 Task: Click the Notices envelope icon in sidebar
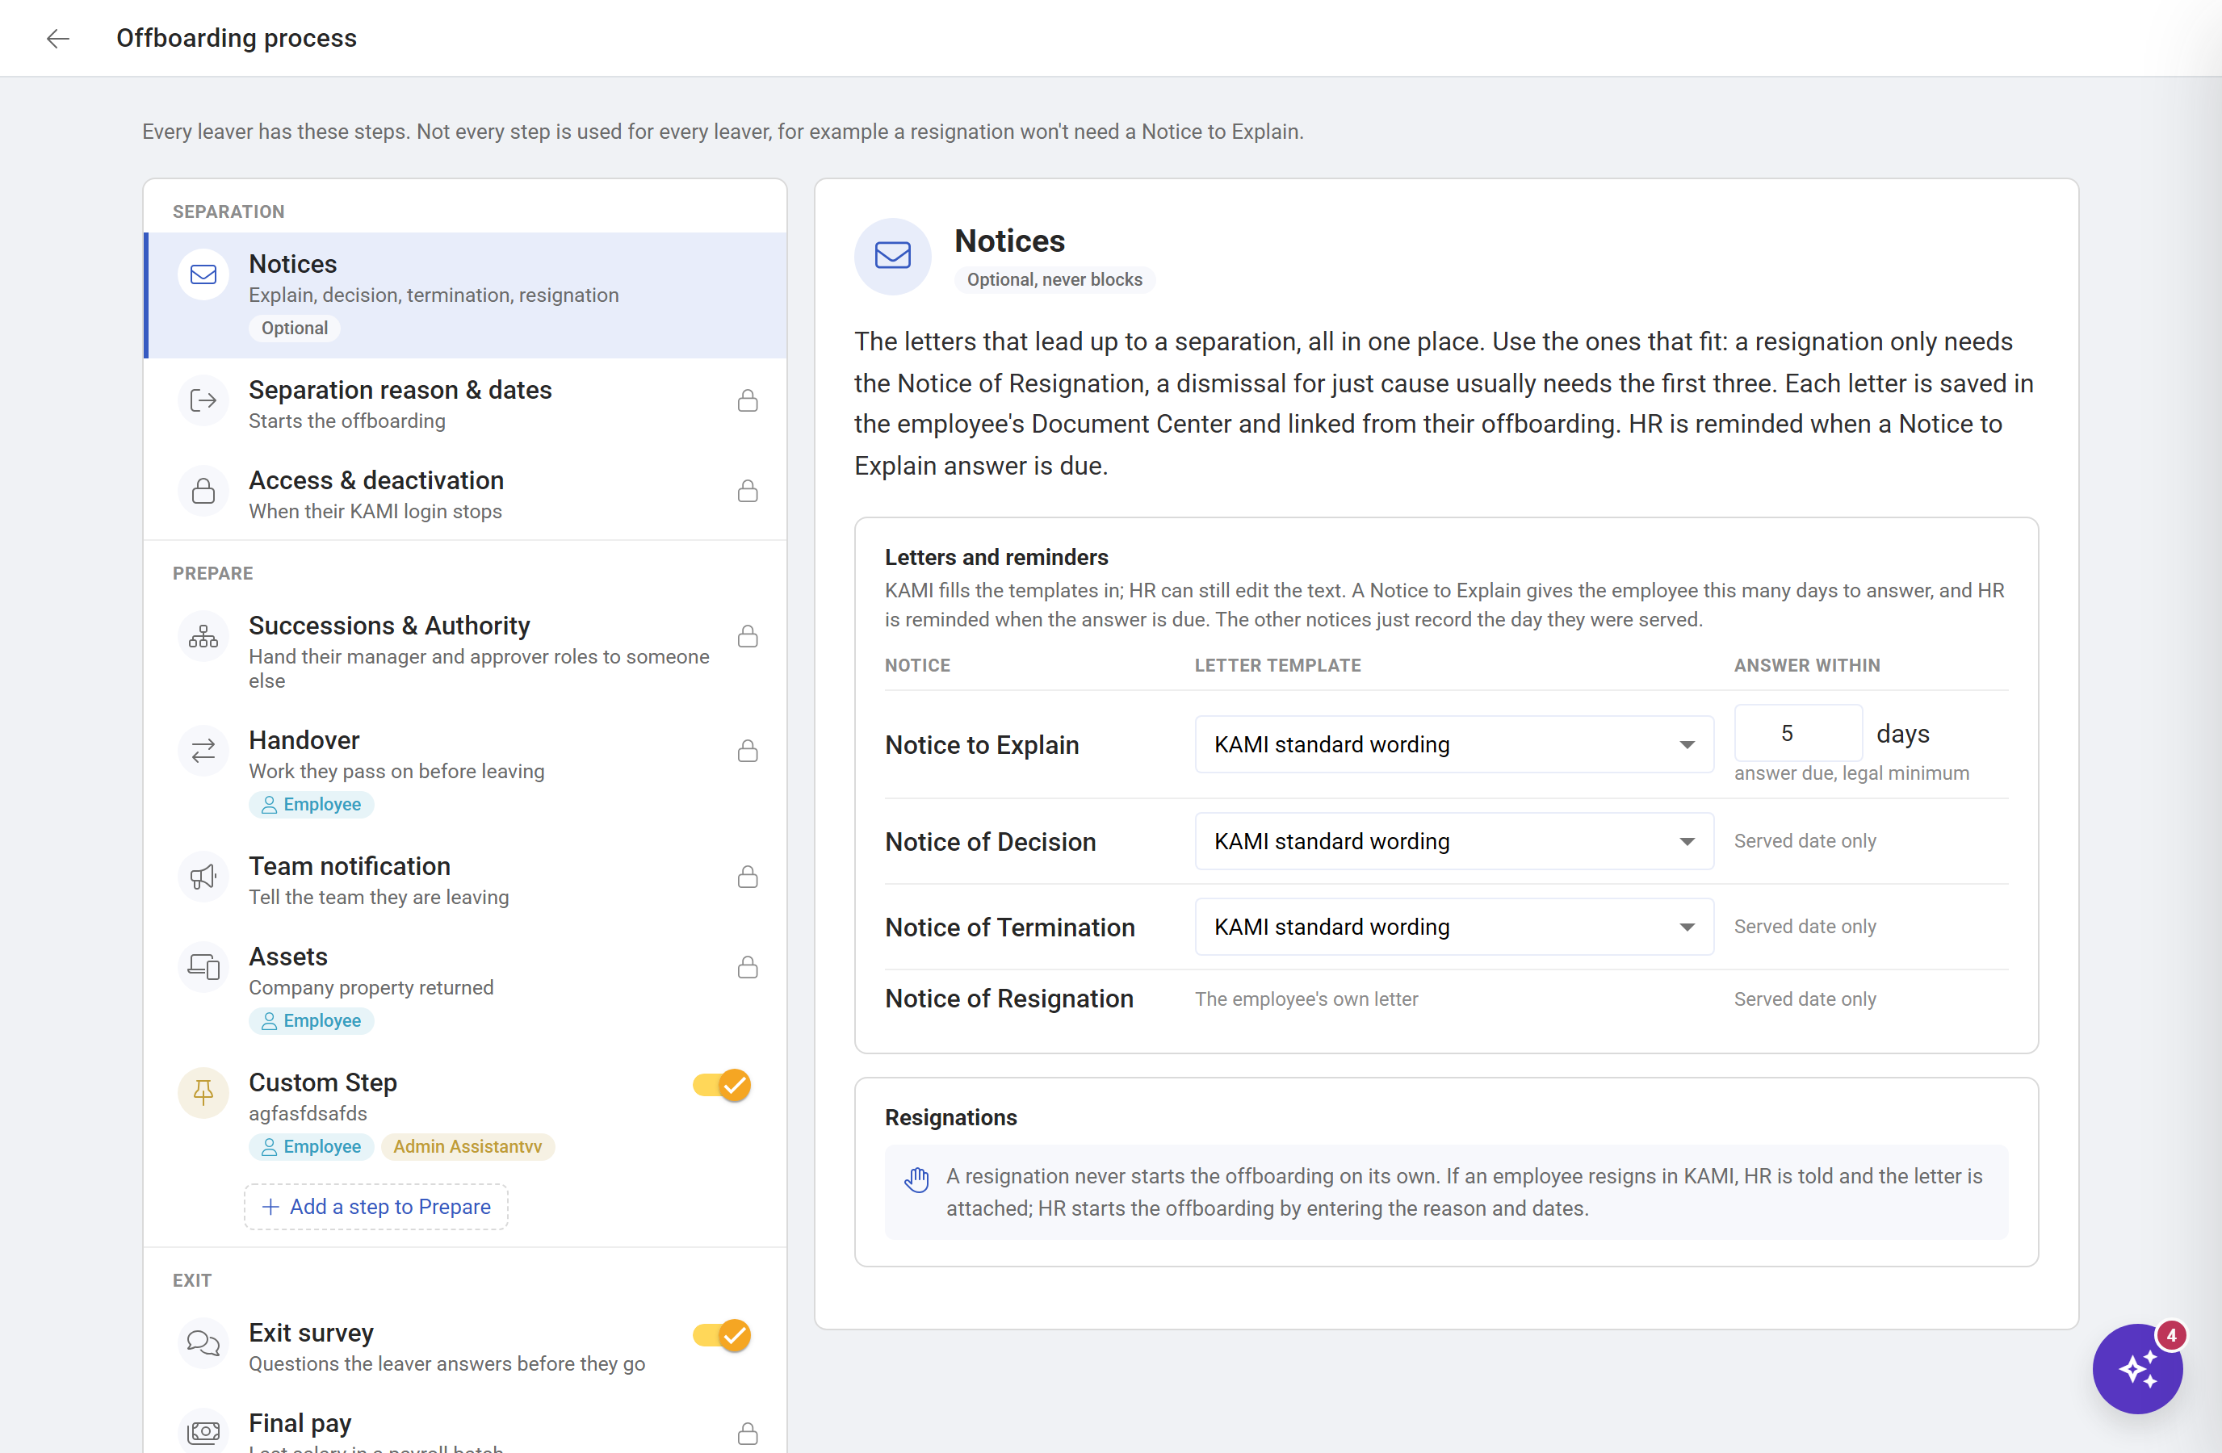click(x=203, y=274)
